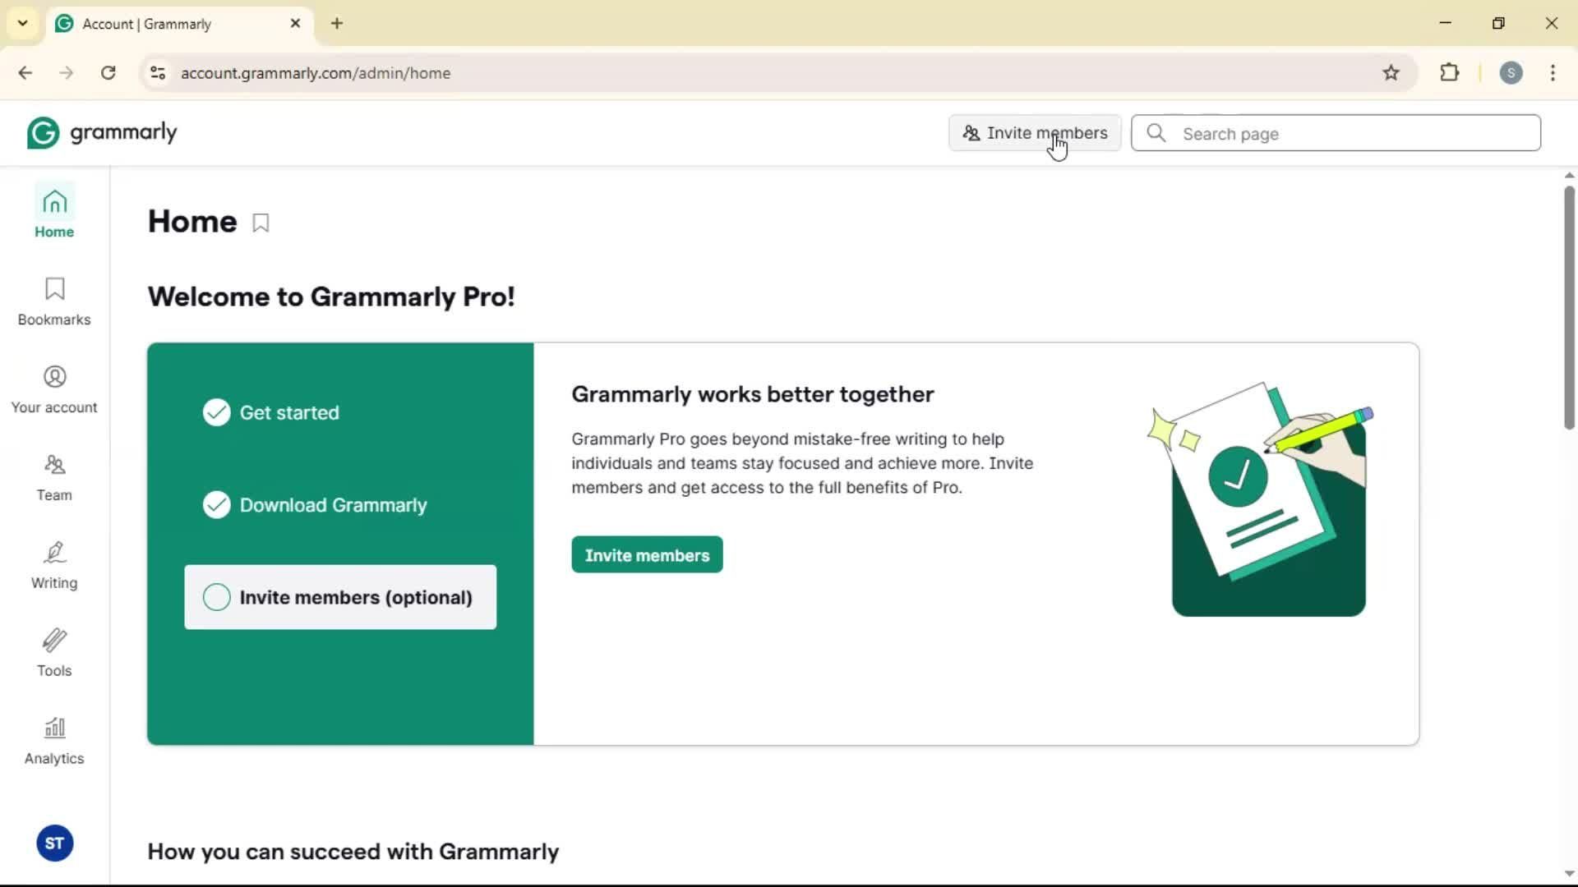Go to Your account in sidebar
The height and width of the screenshot is (887, 1578).
click(x=54, y=389)
